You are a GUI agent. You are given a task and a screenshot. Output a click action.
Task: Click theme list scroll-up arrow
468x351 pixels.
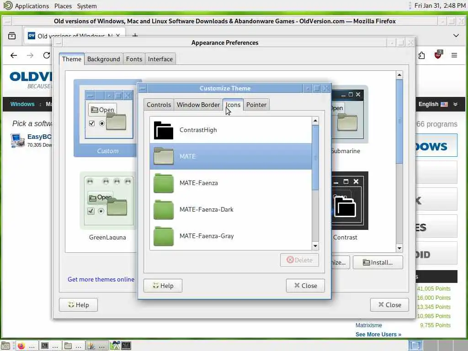tap(399, 75)
